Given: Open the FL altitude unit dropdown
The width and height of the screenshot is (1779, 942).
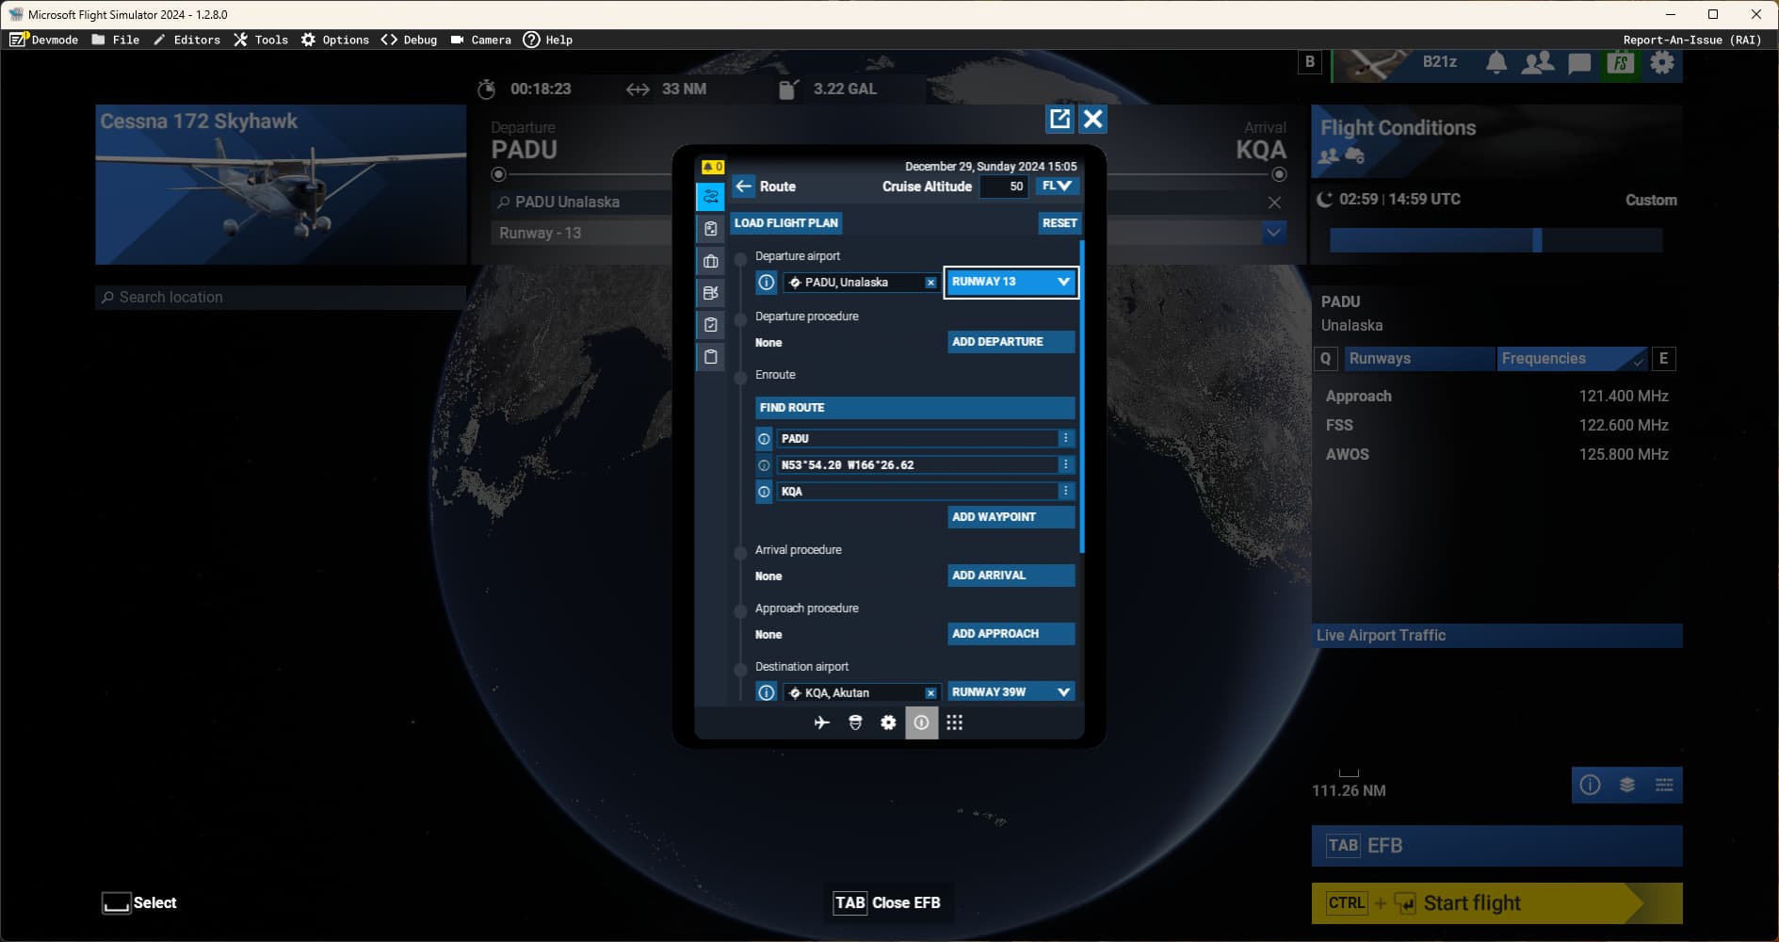Looking at the screenshot, I should (1057, 187).
